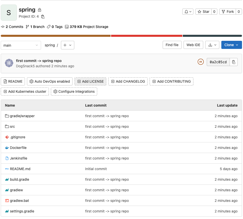Open the gradlew file
Image resolution: width=243 pixels, height=219 pixels.
(16, 190)
